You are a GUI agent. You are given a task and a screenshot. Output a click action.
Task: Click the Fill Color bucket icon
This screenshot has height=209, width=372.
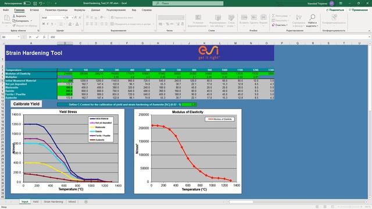click(x=70, y=24)
